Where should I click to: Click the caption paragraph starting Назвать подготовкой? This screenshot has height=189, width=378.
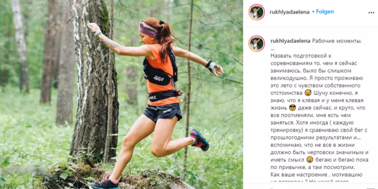coord(316,115)
